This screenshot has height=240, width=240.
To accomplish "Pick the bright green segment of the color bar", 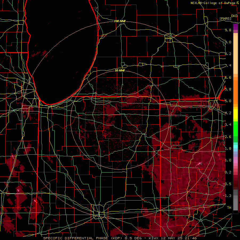I will point(235,129).
